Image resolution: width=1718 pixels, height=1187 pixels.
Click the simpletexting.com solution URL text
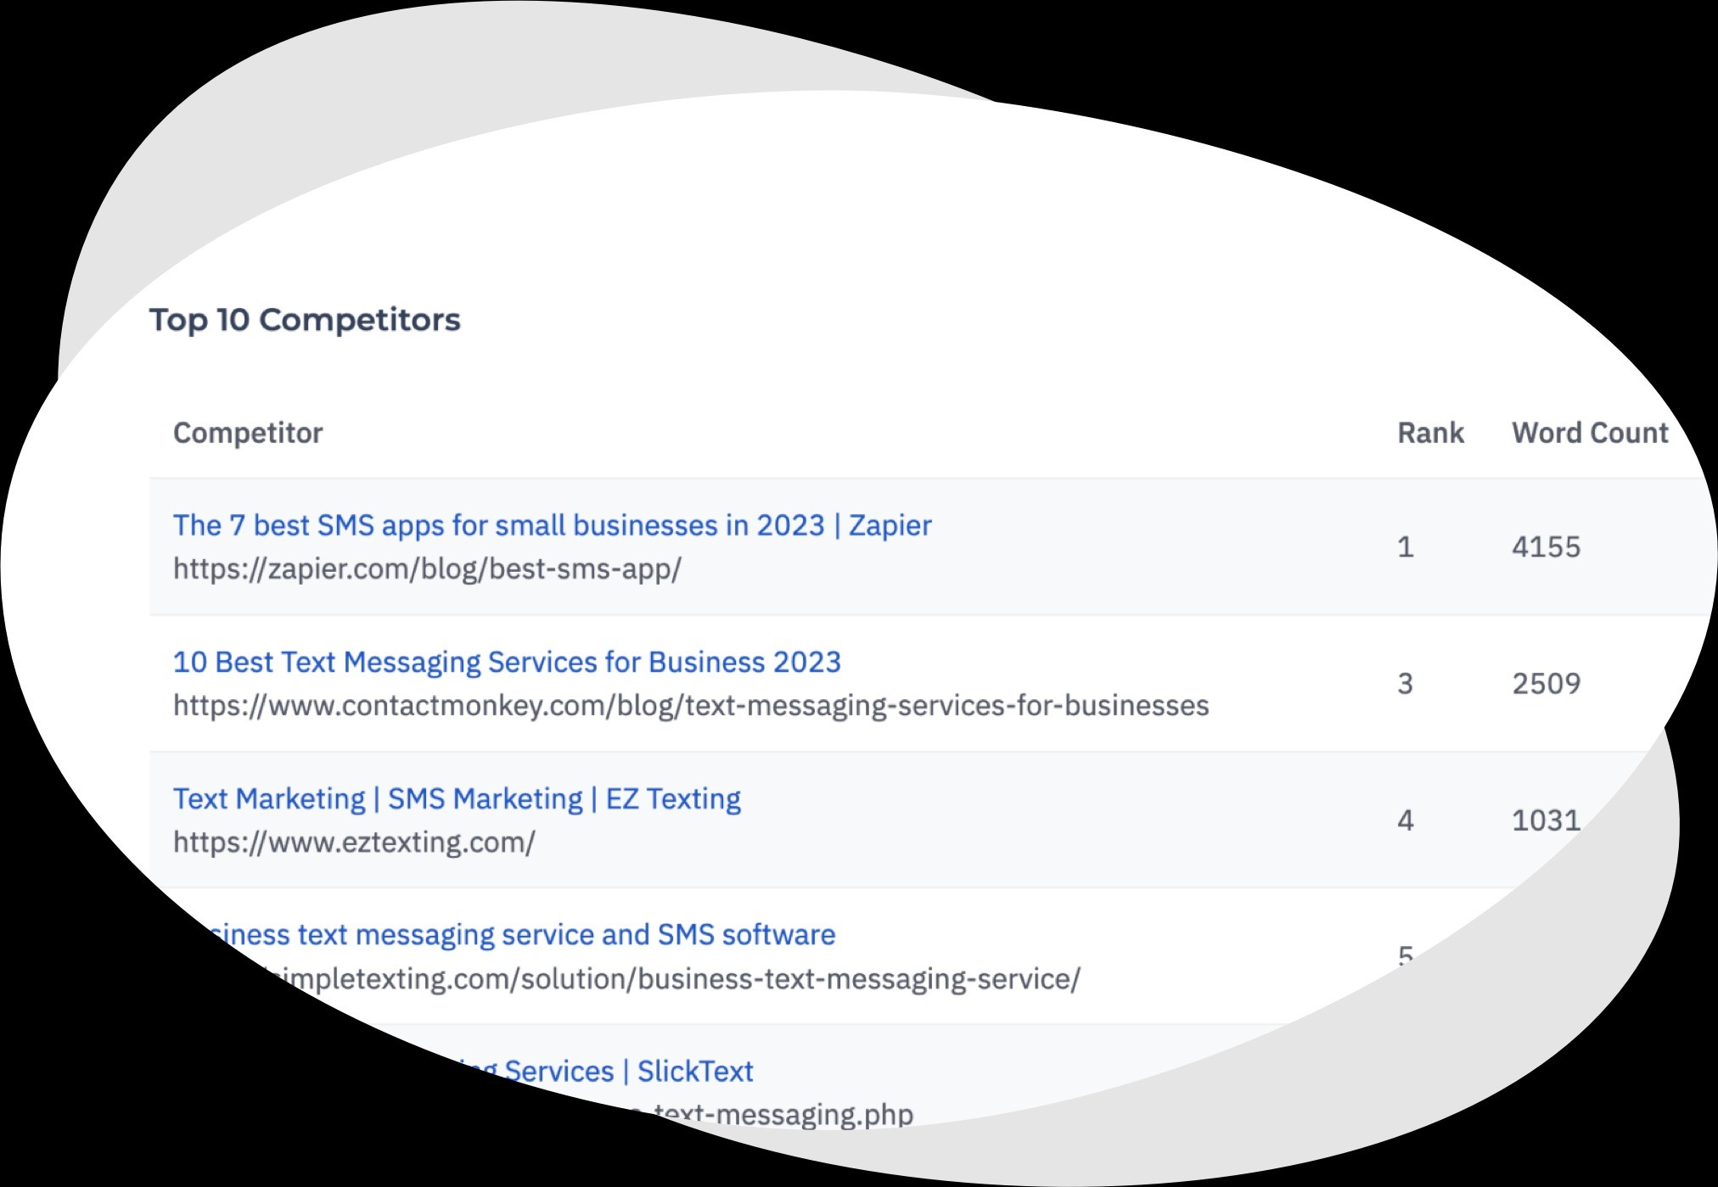click(x=671, y=979)
